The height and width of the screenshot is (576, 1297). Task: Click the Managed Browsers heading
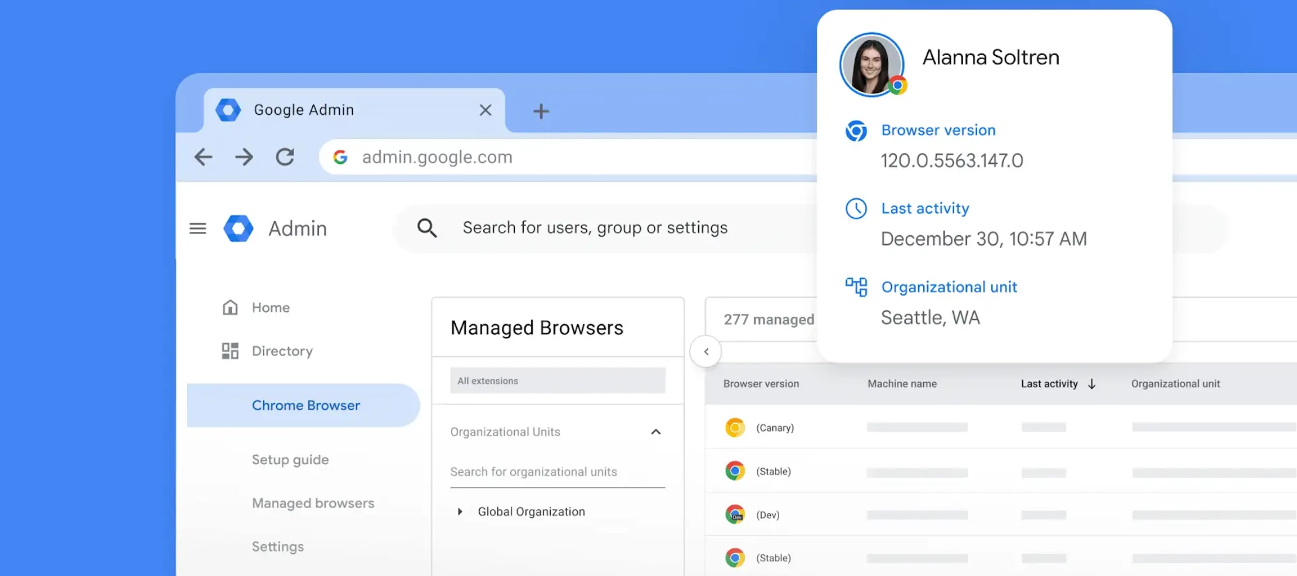pos(537,328)
